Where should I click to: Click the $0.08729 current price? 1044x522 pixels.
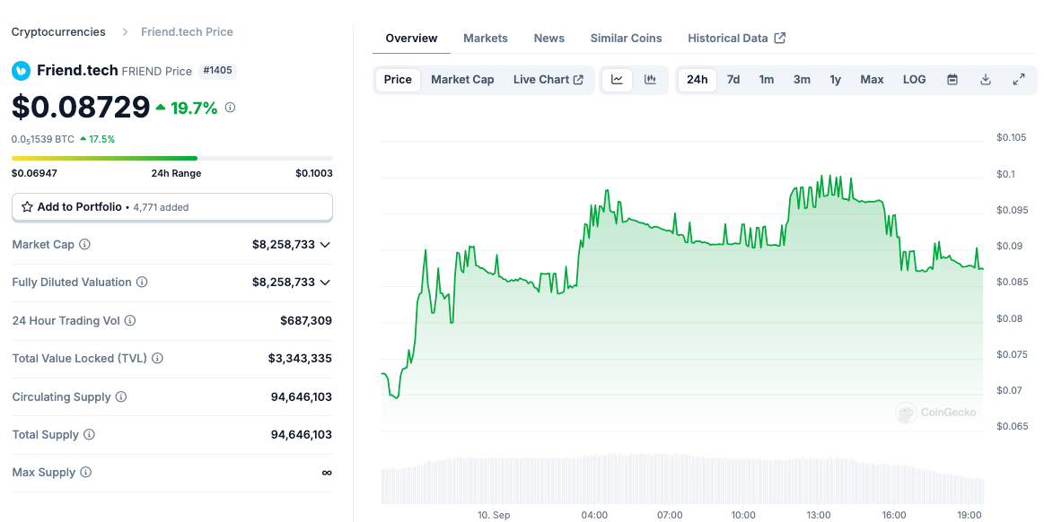pyautogui.click(x=81, y=107)
